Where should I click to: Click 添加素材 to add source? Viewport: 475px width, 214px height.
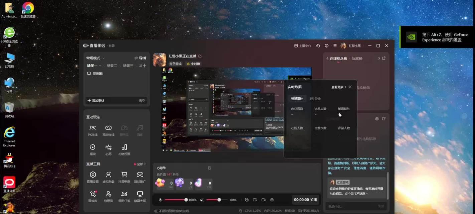click(x=96, y=101)
